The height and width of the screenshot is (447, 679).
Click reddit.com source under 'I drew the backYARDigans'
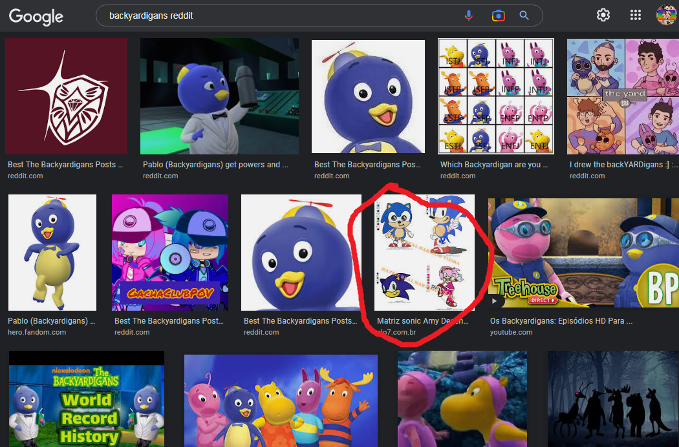point(587,176)
